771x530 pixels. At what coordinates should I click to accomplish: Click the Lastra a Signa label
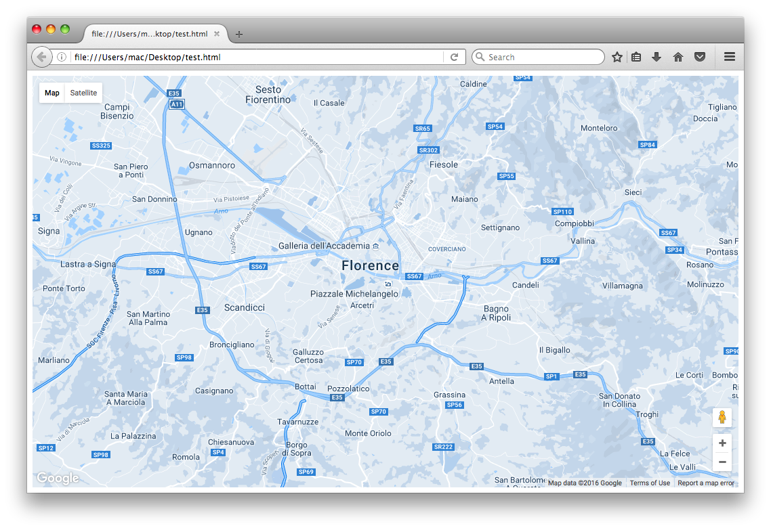pos(88,264)
